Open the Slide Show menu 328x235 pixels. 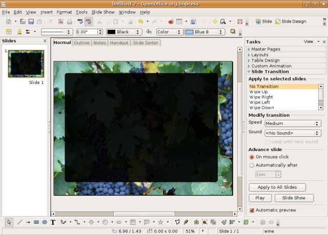pyautogui.click(x=103, y=12)
